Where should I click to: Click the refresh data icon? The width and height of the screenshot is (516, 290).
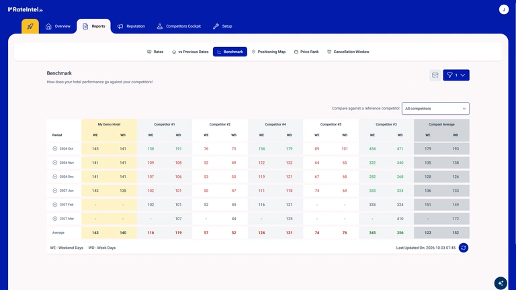tap(464, 248)
